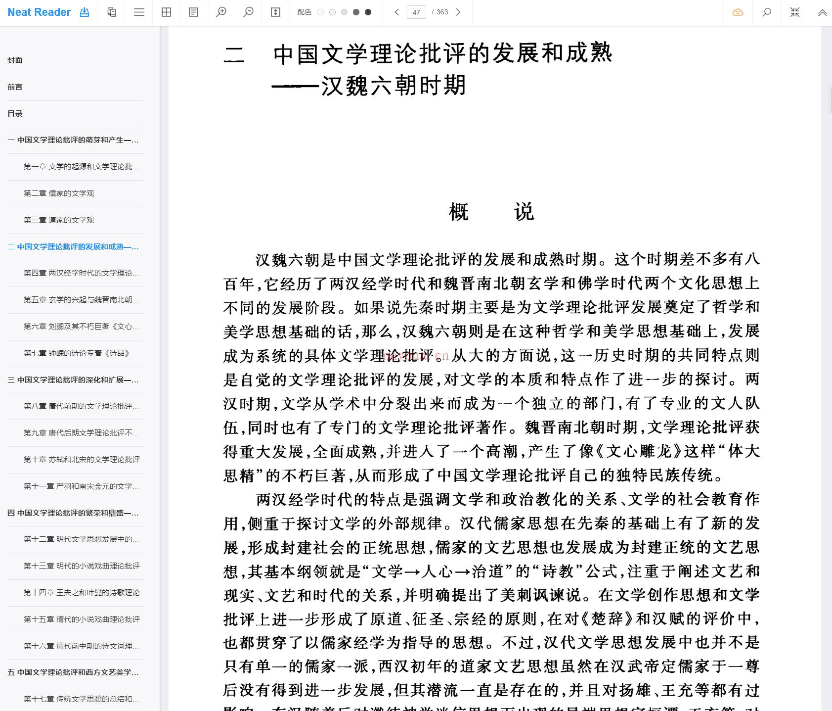The image size is (832, 711).
Task: Click the 概说 heading on the page
Action: tap(491, 212)
